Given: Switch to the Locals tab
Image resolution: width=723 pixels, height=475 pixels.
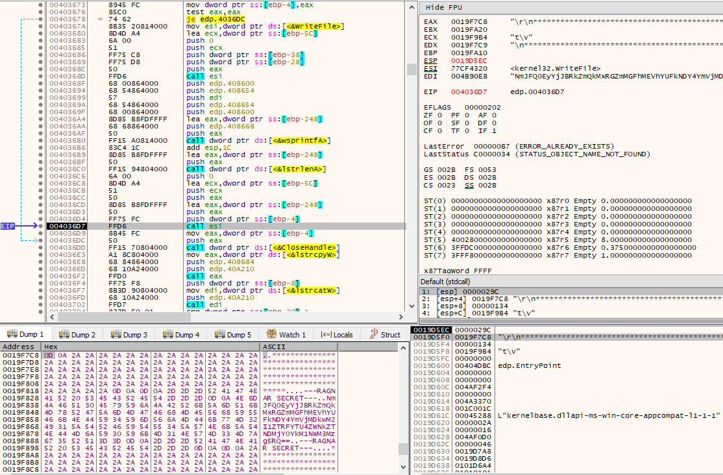Looking at the screenshot, I should click(337, 334).
